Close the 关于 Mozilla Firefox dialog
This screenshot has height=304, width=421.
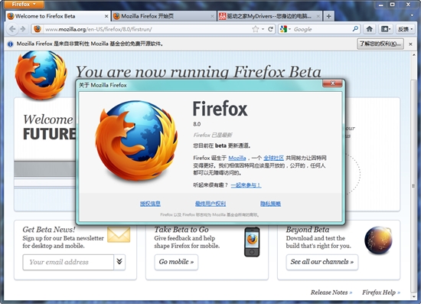(332, 83)
